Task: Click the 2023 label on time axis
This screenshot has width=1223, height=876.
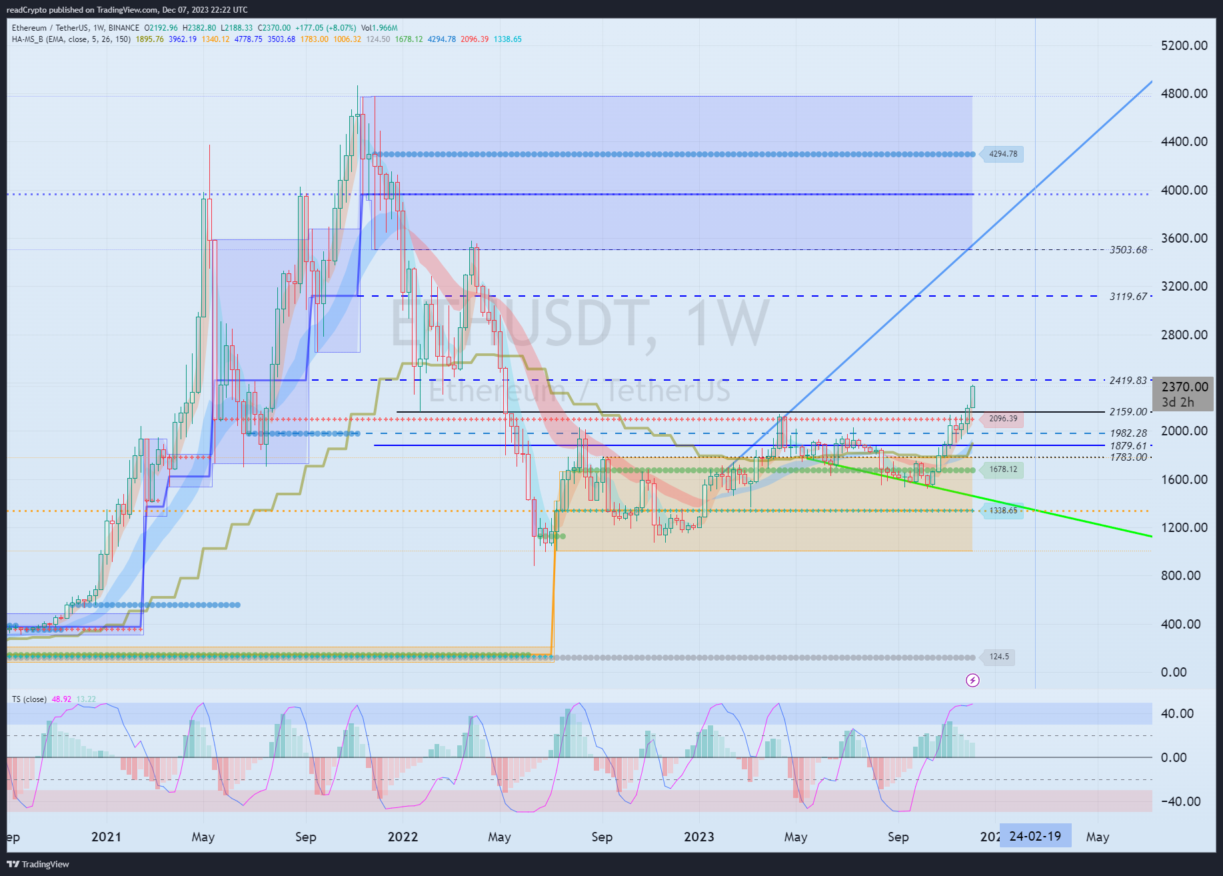Action: coord(698,837)
